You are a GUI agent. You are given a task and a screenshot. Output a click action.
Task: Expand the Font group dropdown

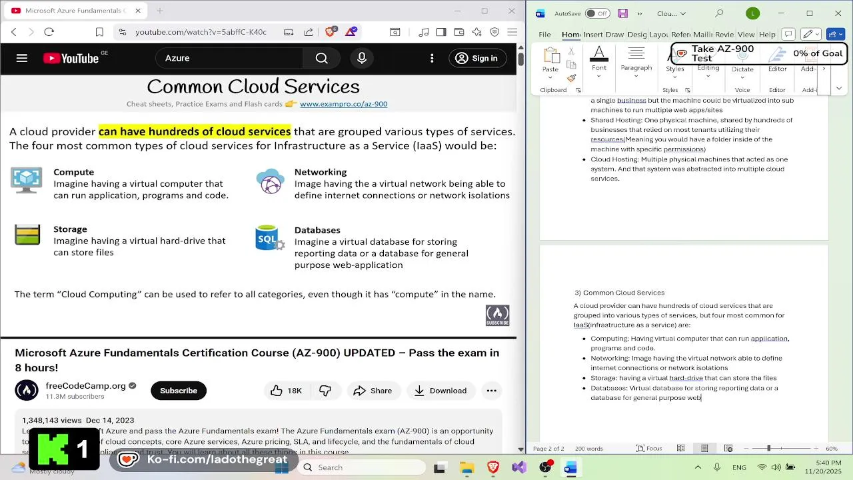(x=599, y=76)
